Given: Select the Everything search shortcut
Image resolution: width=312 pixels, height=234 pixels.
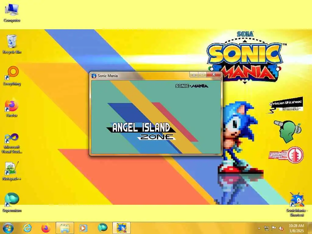Looking at the screenshot, I should point(12,76).
